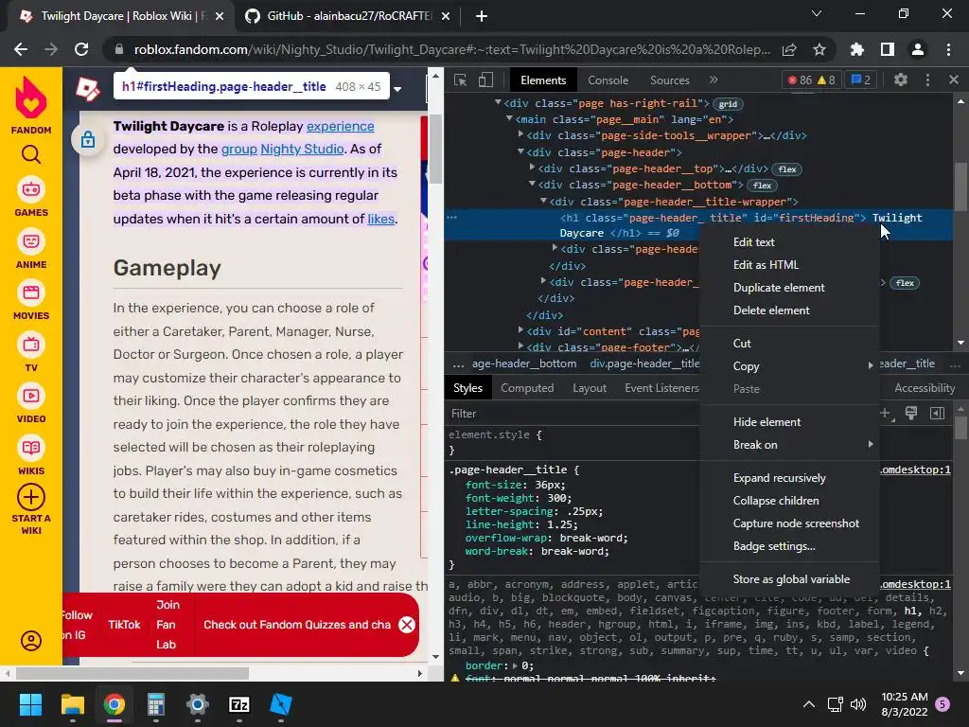Click Join Fan Lab in red banner
This screenshot has height=727, width=969.
(167, 625)
